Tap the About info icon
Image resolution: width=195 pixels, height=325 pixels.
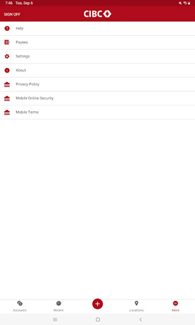(7, 70)
